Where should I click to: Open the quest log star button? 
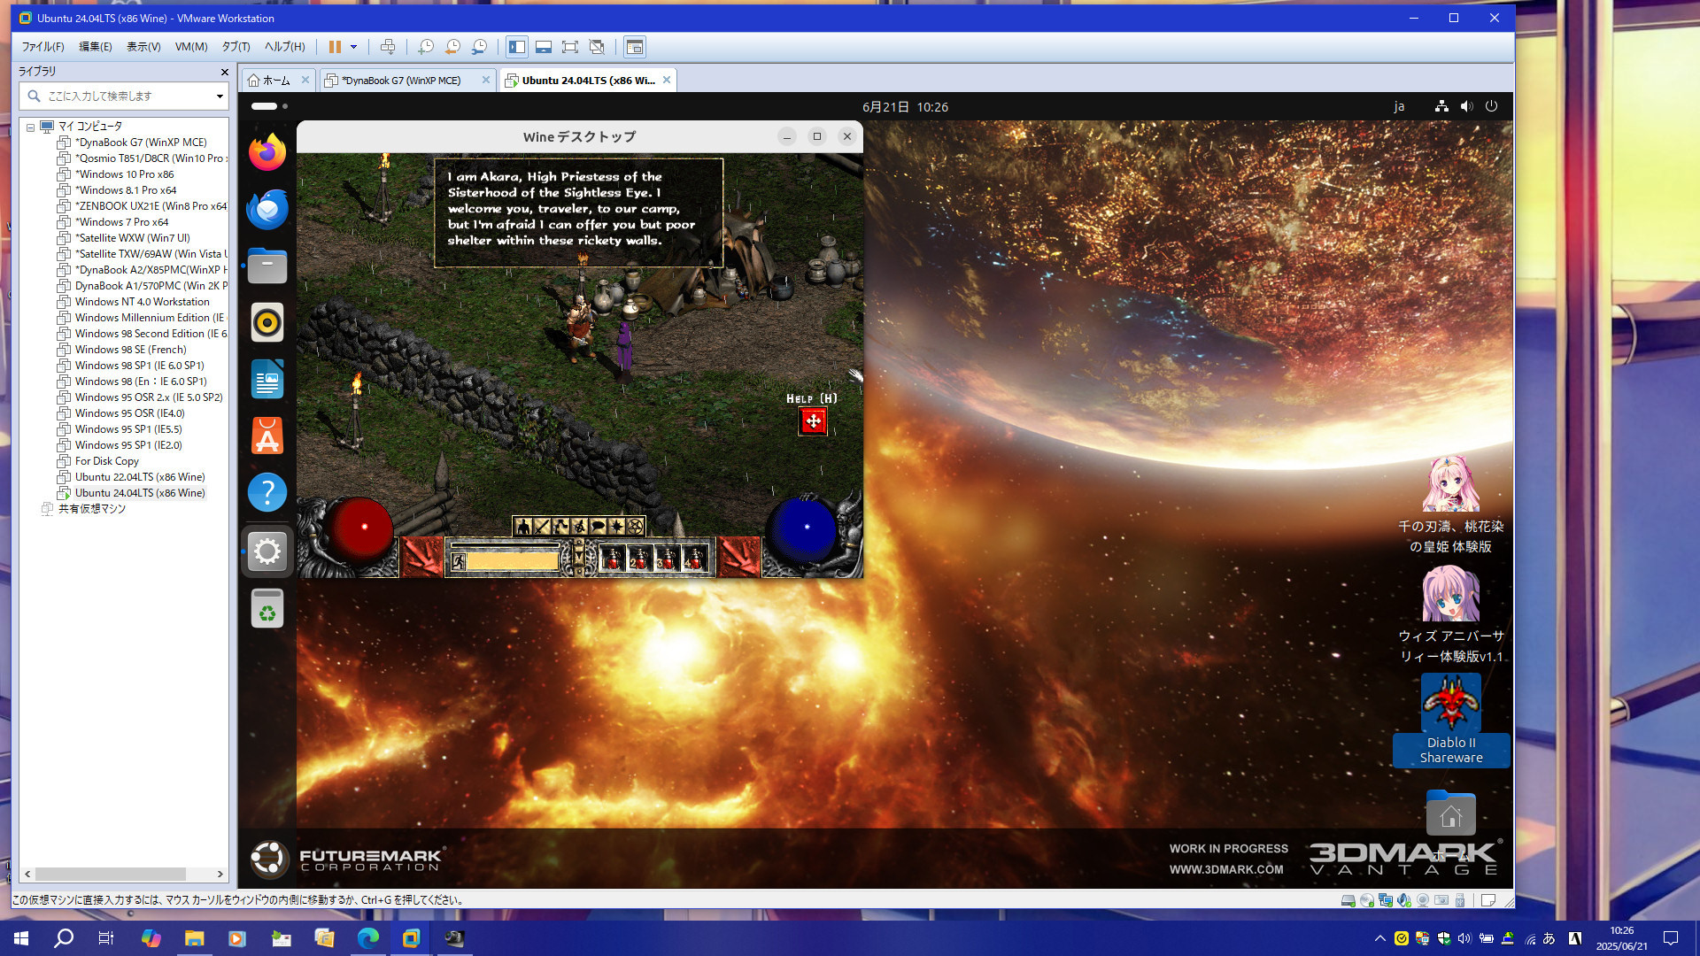pyautogui.click(x=616, y=527)
